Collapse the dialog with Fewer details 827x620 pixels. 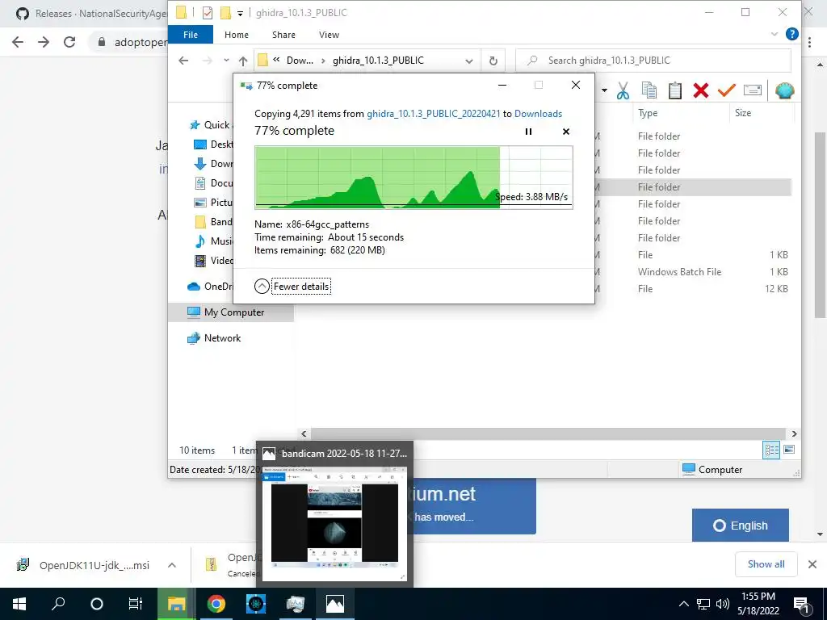point(292,287)
